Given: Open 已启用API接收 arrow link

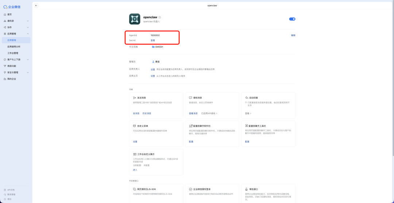Looking at the screenshot, I should [209, 113].
